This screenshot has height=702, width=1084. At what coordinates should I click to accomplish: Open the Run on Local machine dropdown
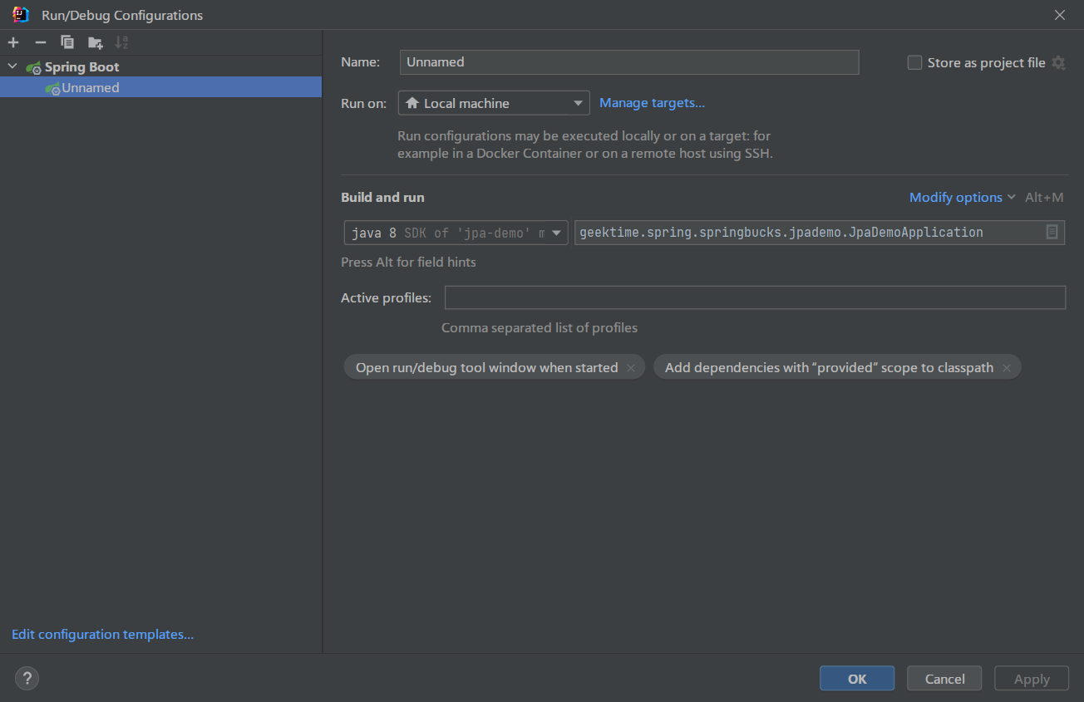[494, 103]
